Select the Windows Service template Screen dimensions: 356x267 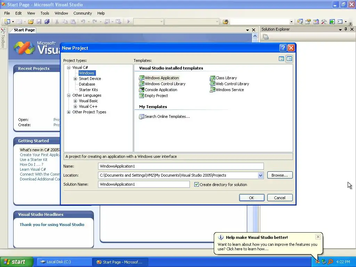(227, 90)
